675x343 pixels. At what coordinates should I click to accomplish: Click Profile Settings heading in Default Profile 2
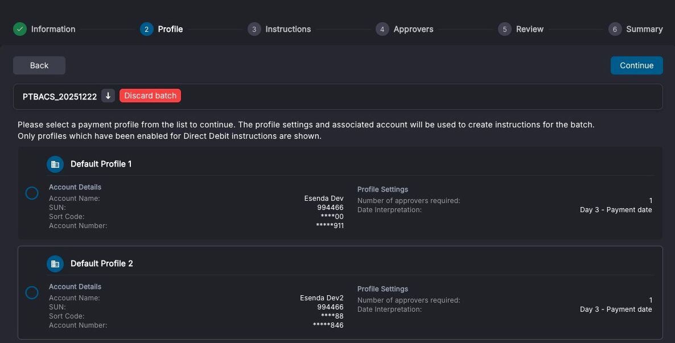click(x=382, y=289)
